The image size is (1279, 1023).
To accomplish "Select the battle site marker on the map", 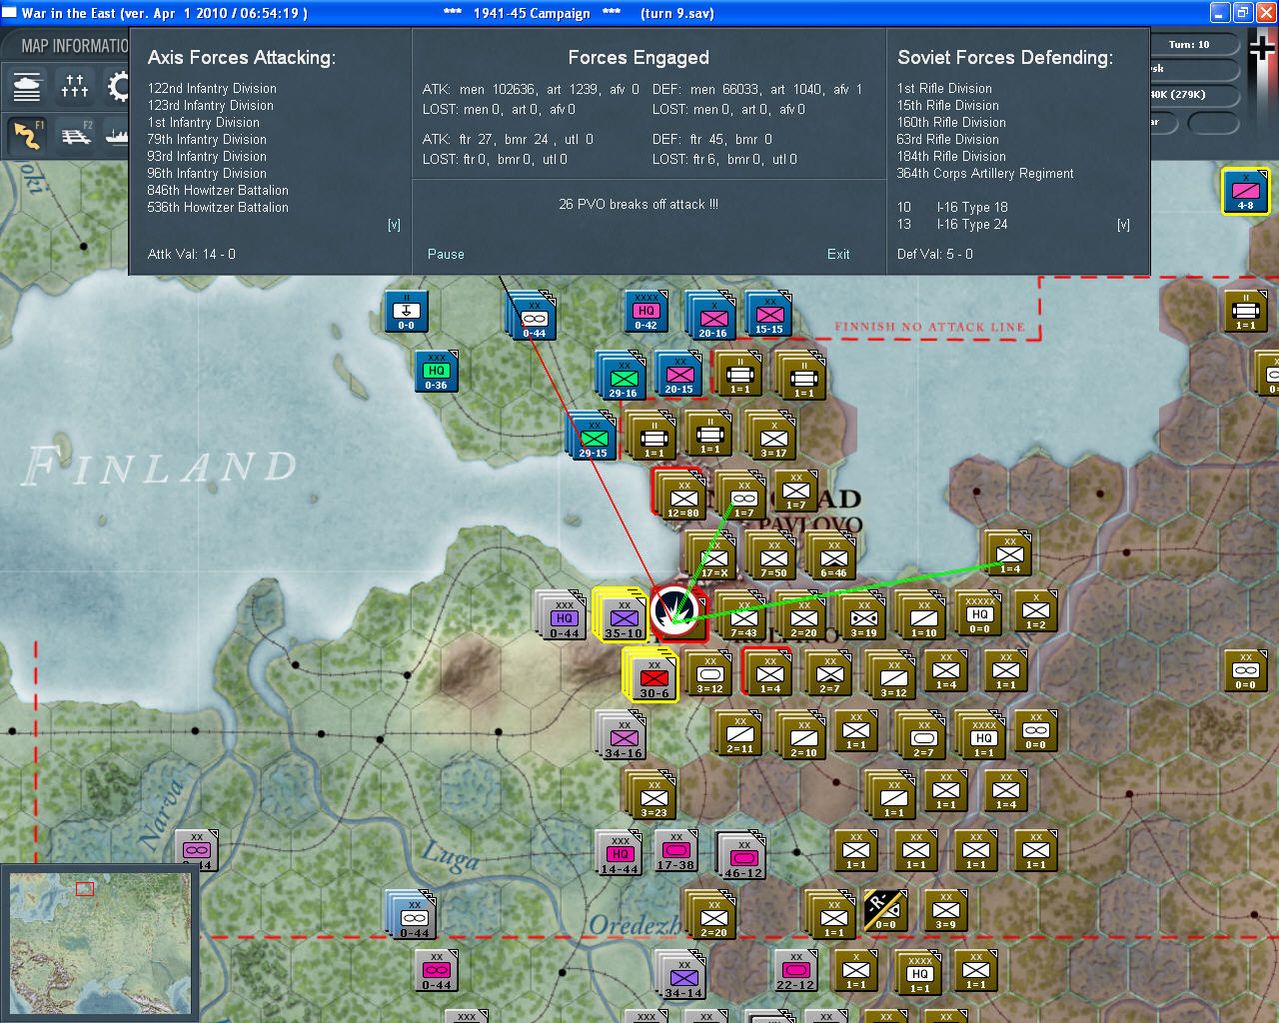I will 676,612.
